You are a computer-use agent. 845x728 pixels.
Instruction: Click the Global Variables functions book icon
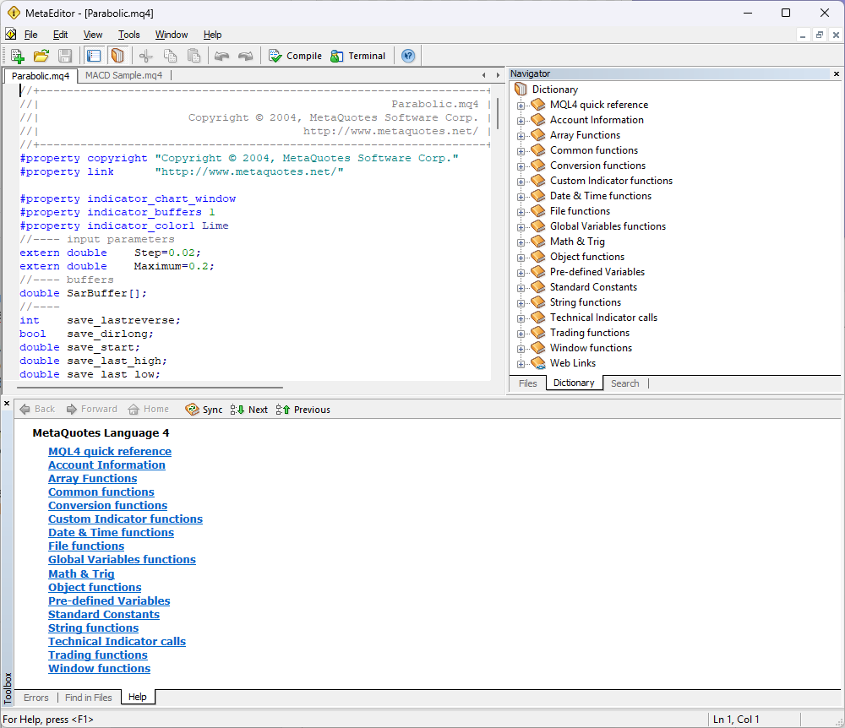(x=537, y=226)
